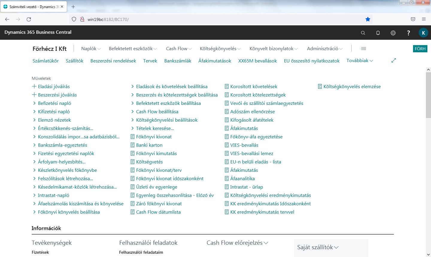Open the Továbbiak dropdown
This screenshot has width=431, height=257.
360,60
